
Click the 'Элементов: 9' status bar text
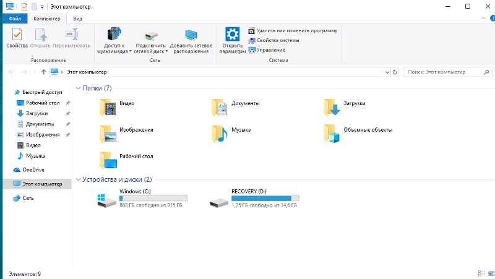pos(25,274)
